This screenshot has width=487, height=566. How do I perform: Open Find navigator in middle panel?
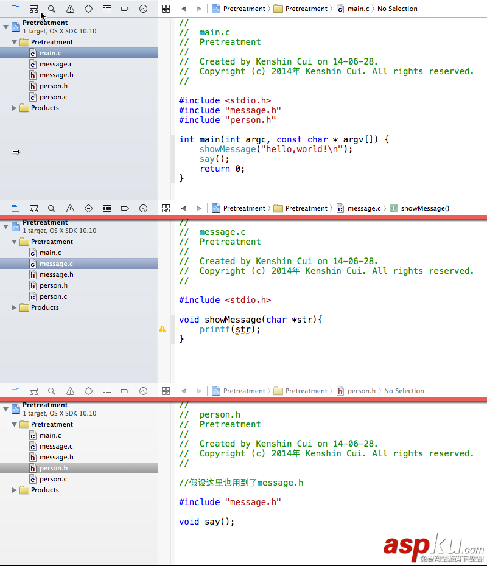pyautogui.click(x=52, y=208)
